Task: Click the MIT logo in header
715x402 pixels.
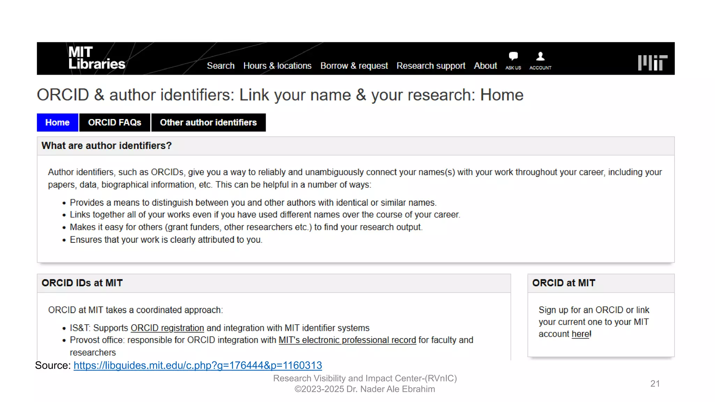Action: 653,62
